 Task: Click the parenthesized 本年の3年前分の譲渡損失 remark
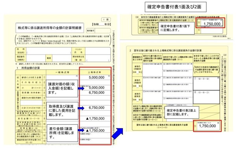click(206, 69)
